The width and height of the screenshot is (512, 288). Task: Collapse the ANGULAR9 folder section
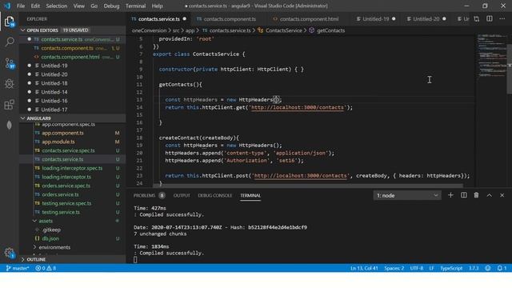(73, 118)
